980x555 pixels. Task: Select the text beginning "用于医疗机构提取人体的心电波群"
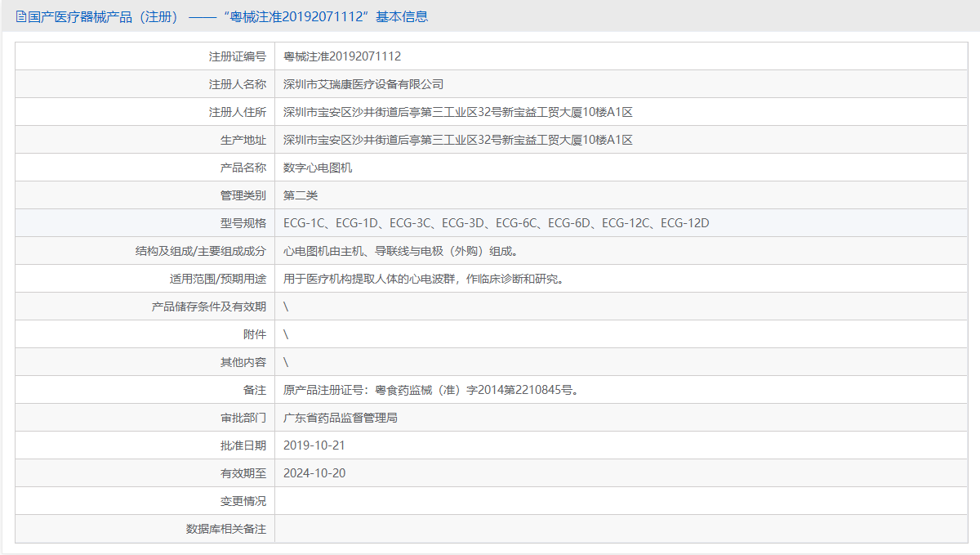(x=424, y=279)
